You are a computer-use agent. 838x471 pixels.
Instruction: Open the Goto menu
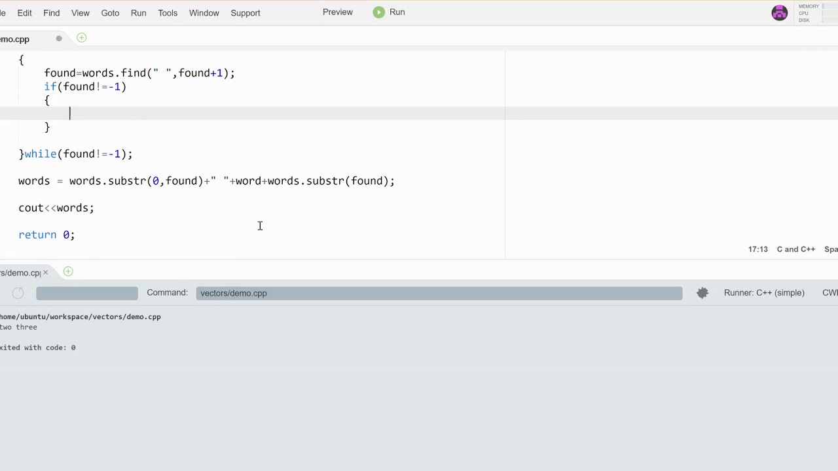[x=110, y=12]
